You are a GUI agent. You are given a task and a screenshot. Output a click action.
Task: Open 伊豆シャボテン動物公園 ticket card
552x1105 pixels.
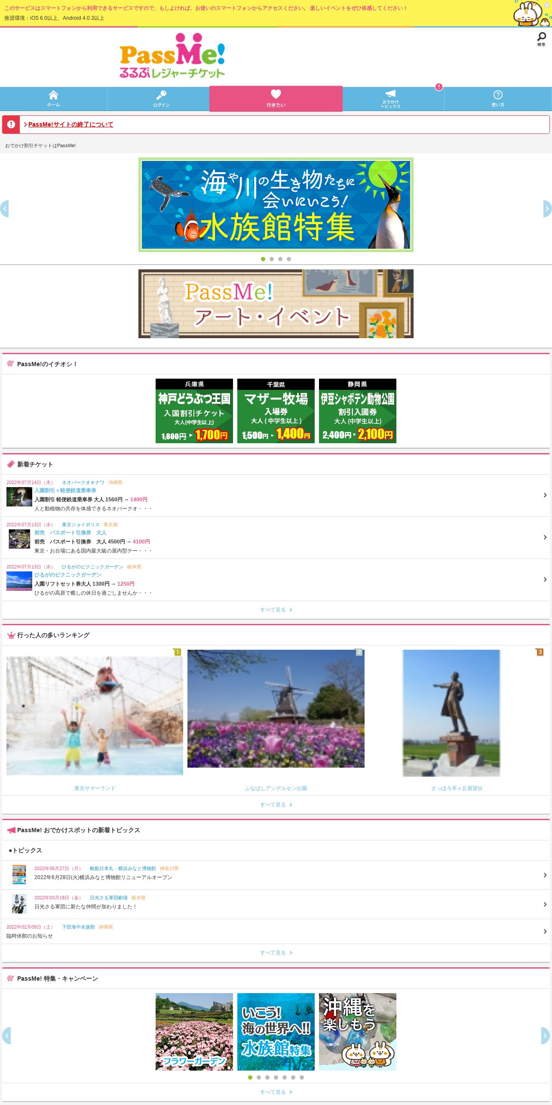[358, 411]
